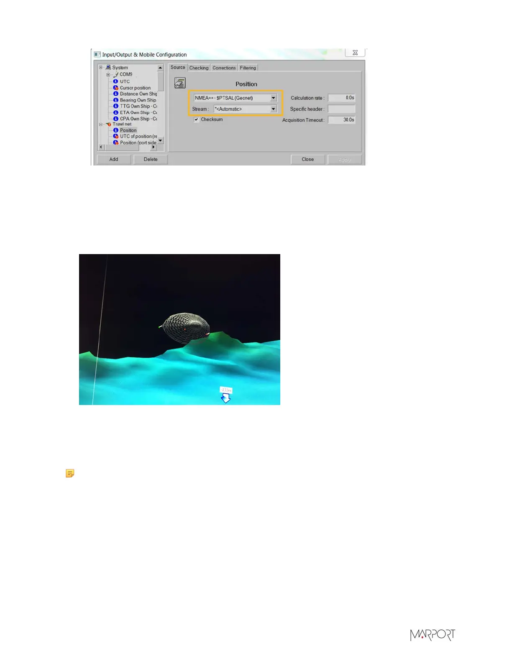The height and width of the screenshot is (662, 512).
Task: Select Position (port side) tree item
Action: 138,143
